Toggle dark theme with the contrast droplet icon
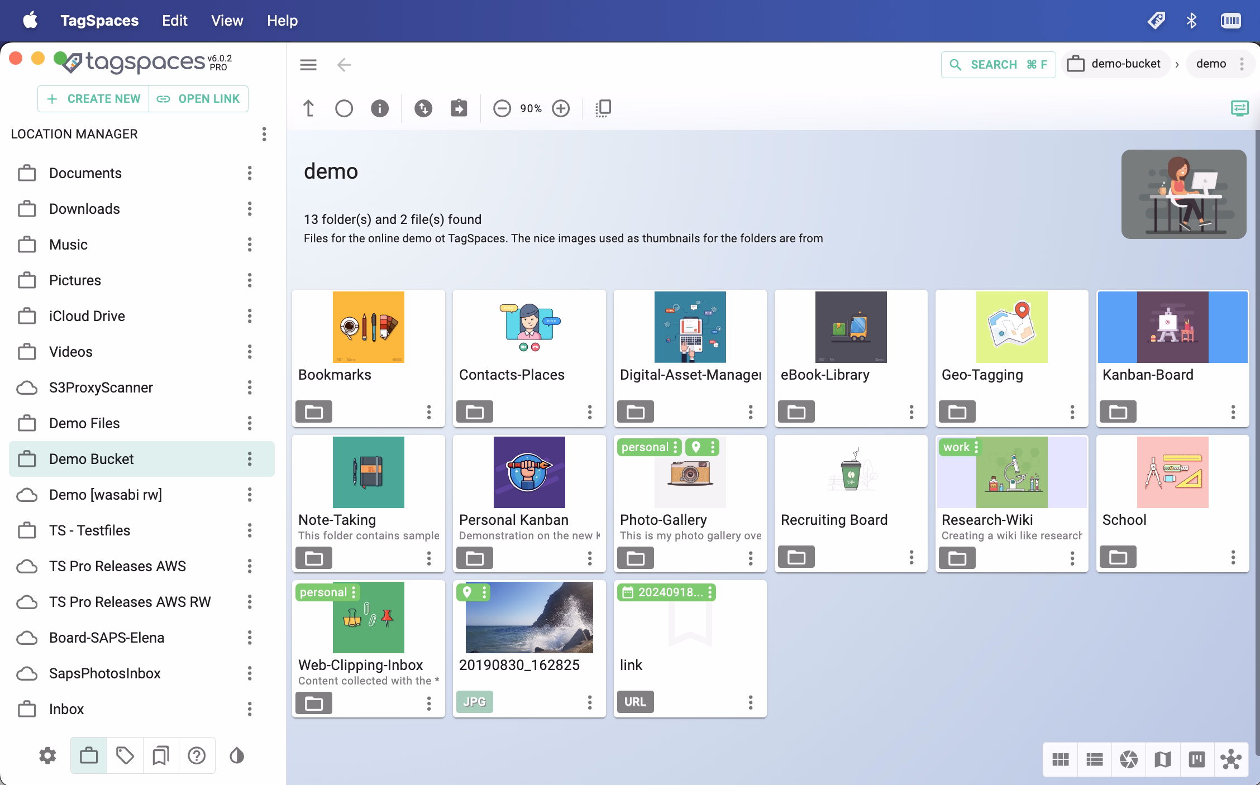 tap(236, 755)
